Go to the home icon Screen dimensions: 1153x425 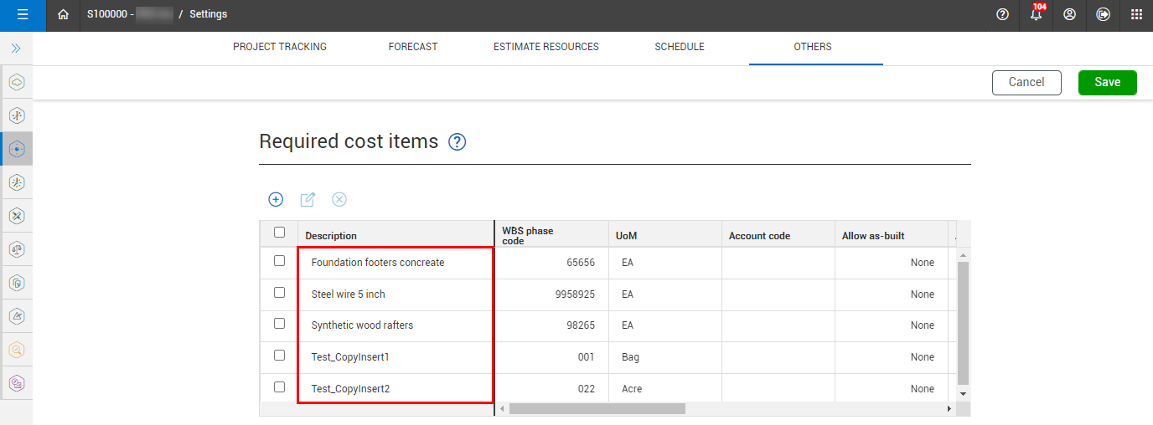point(63,14)
